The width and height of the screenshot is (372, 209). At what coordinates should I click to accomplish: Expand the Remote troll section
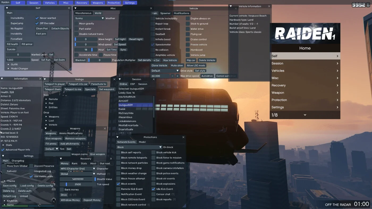point(46,99)
